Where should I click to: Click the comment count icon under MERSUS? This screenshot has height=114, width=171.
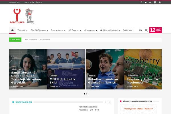91,110
